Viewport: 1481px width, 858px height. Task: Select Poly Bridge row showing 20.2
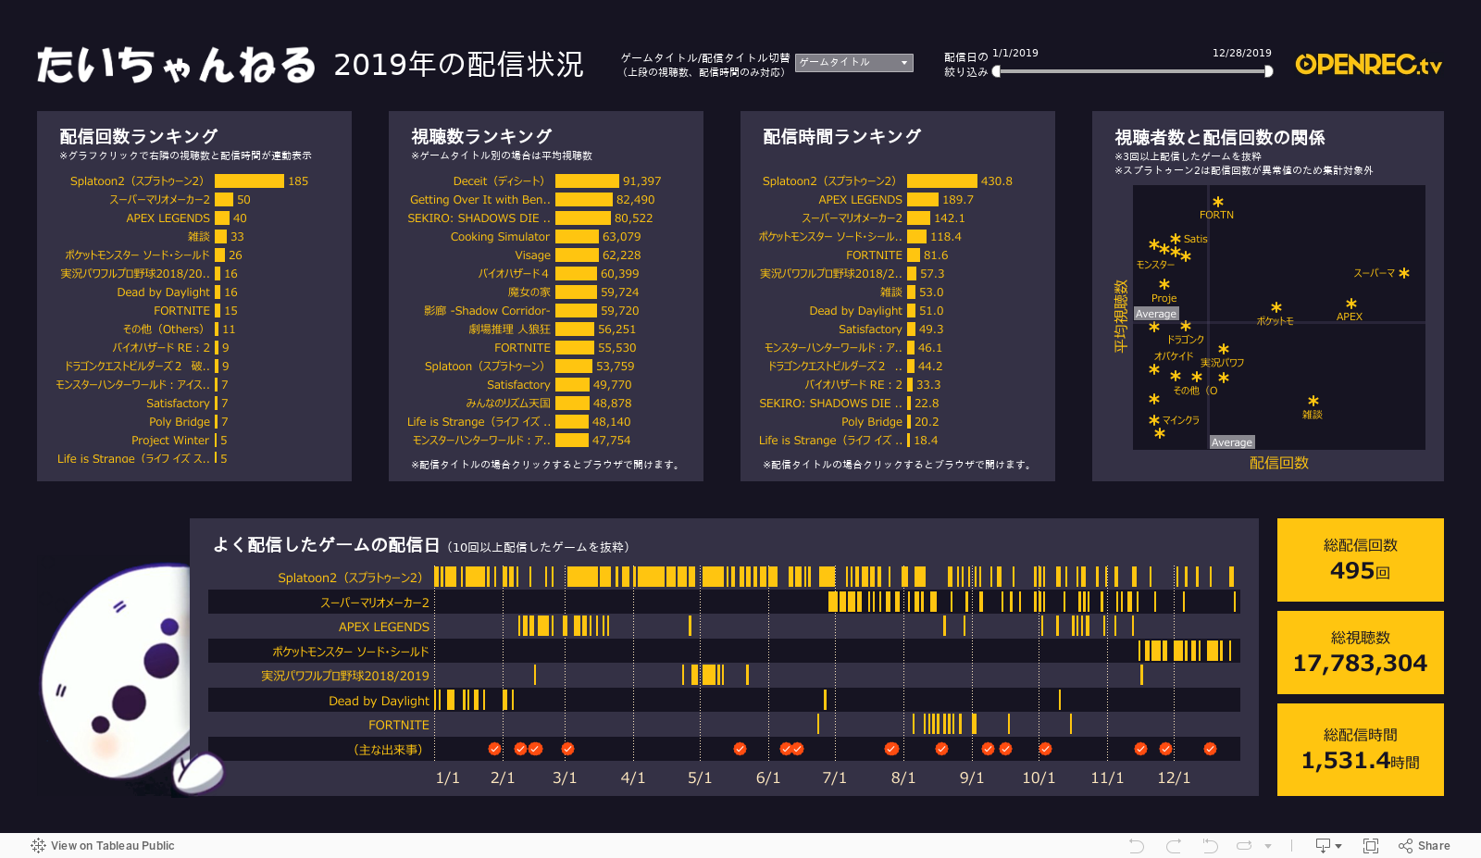click(889, 421)
